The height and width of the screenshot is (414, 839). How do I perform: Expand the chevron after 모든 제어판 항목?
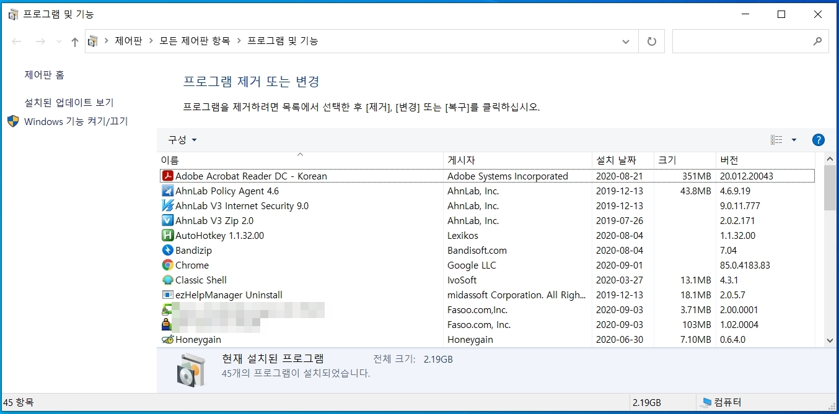[239, 41]
